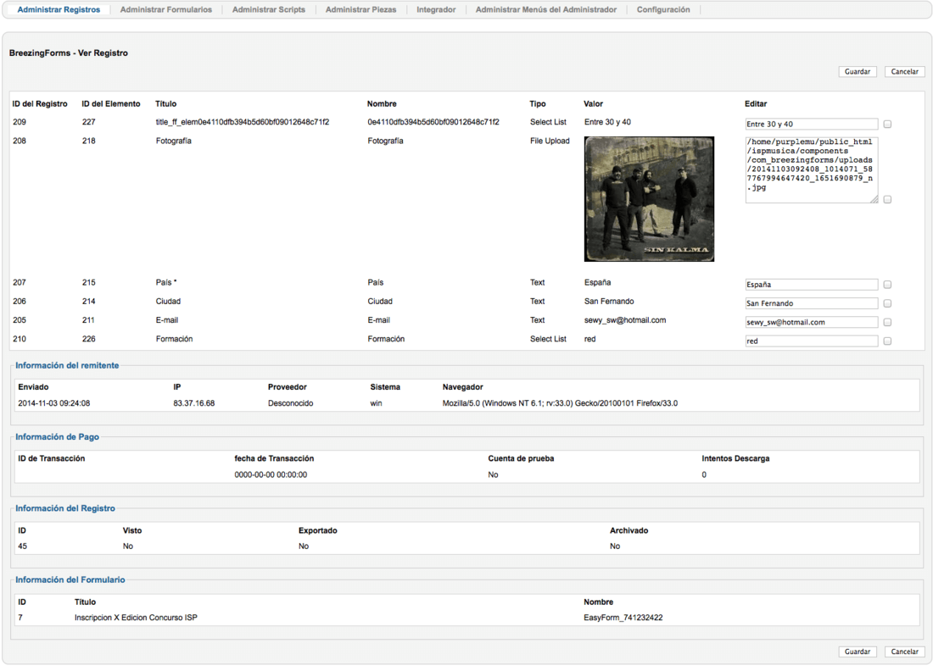
Task: Click the sent date 2014-11-03 09:24:08
Action: pos(54,403)
